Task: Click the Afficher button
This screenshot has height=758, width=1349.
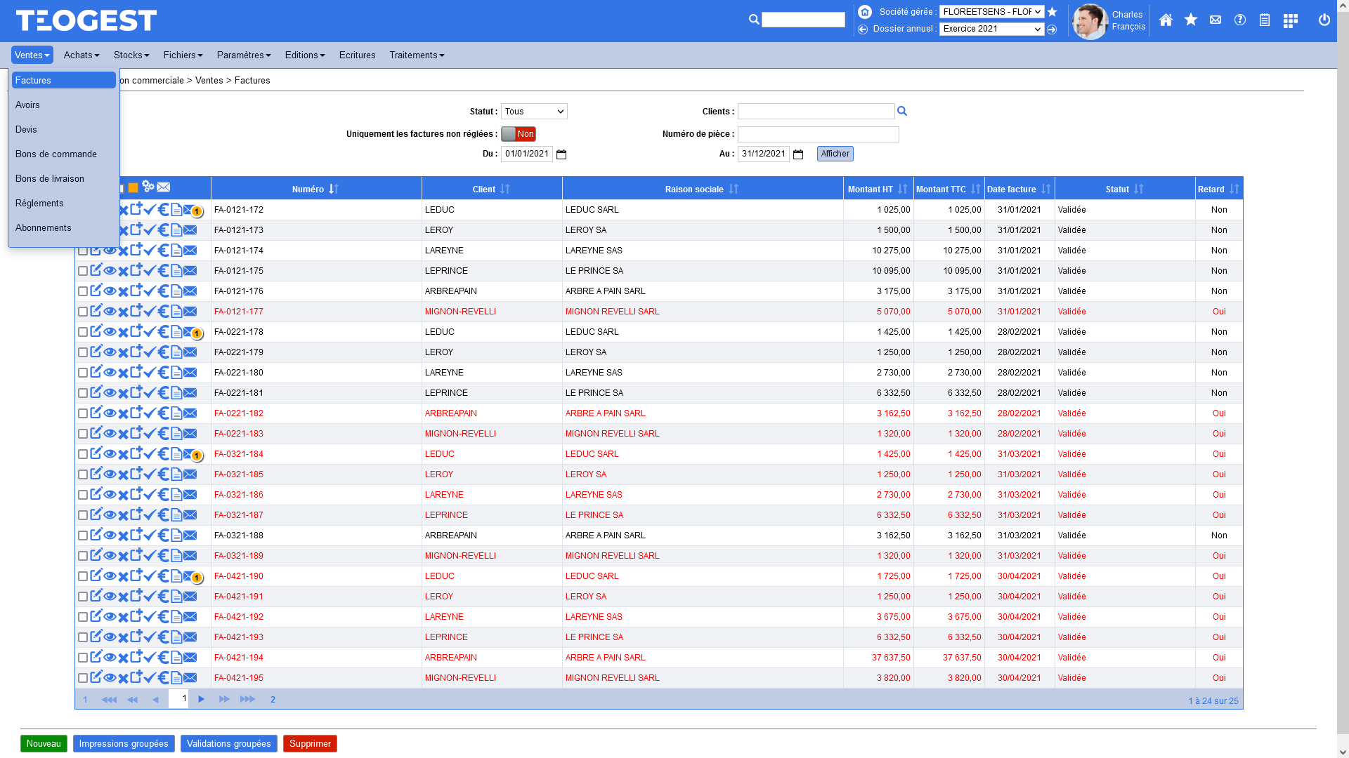Action: coord(835,154)
